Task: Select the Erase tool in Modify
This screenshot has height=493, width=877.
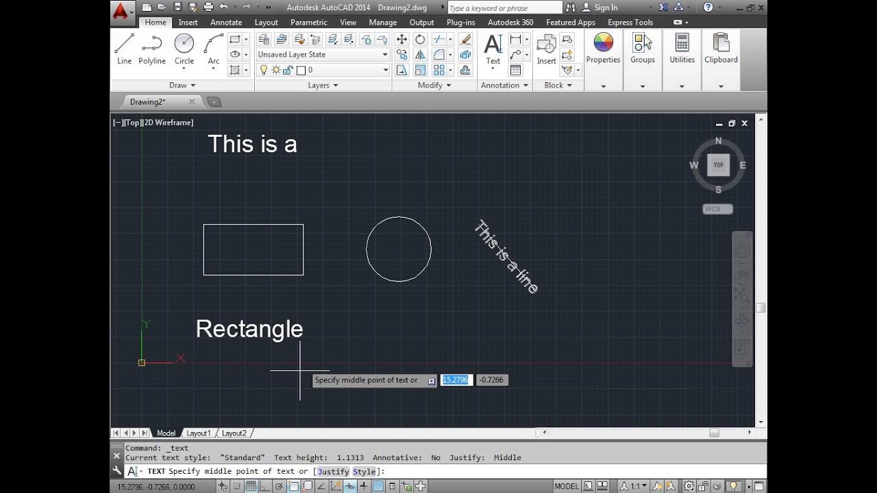Action: [466, 40]
